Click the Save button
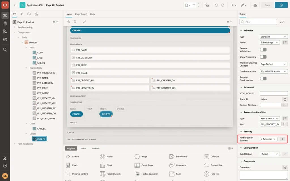Image resolution: width=290 pixels, height=181 pixels. click(x=267, y=5)
